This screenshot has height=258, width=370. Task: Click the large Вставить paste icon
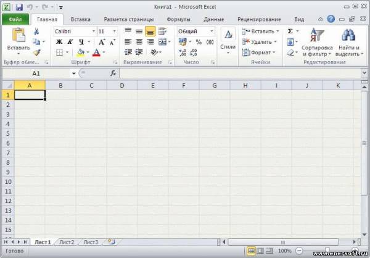point(18,35)
